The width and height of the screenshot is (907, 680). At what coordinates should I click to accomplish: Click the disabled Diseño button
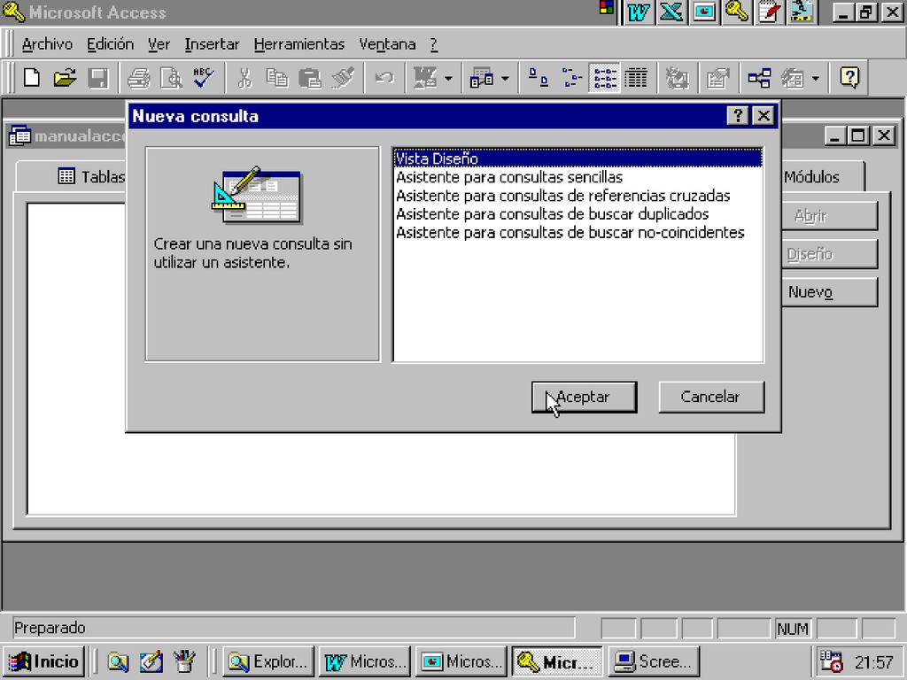click(x=829, y=254)
